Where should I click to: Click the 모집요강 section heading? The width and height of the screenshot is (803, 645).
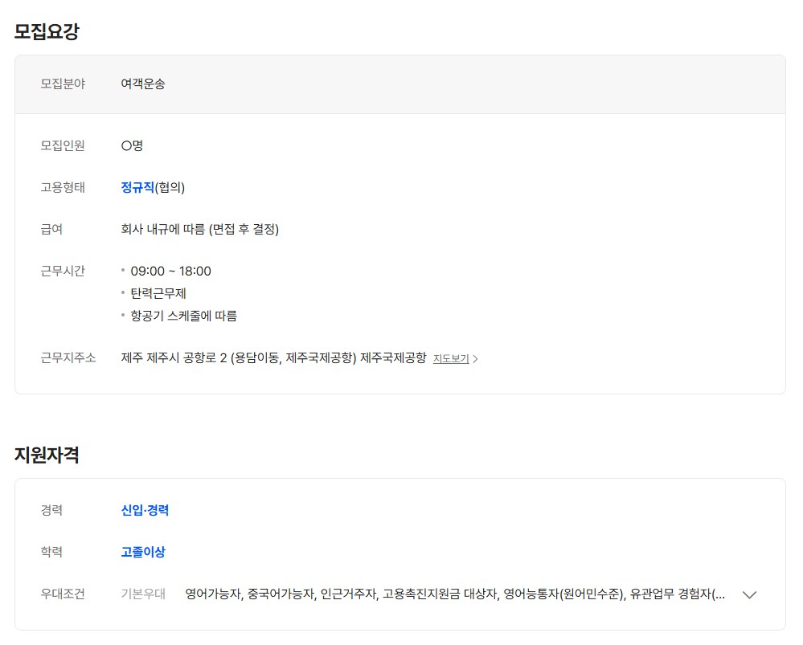pyautogui.click(x=47, y=32)
